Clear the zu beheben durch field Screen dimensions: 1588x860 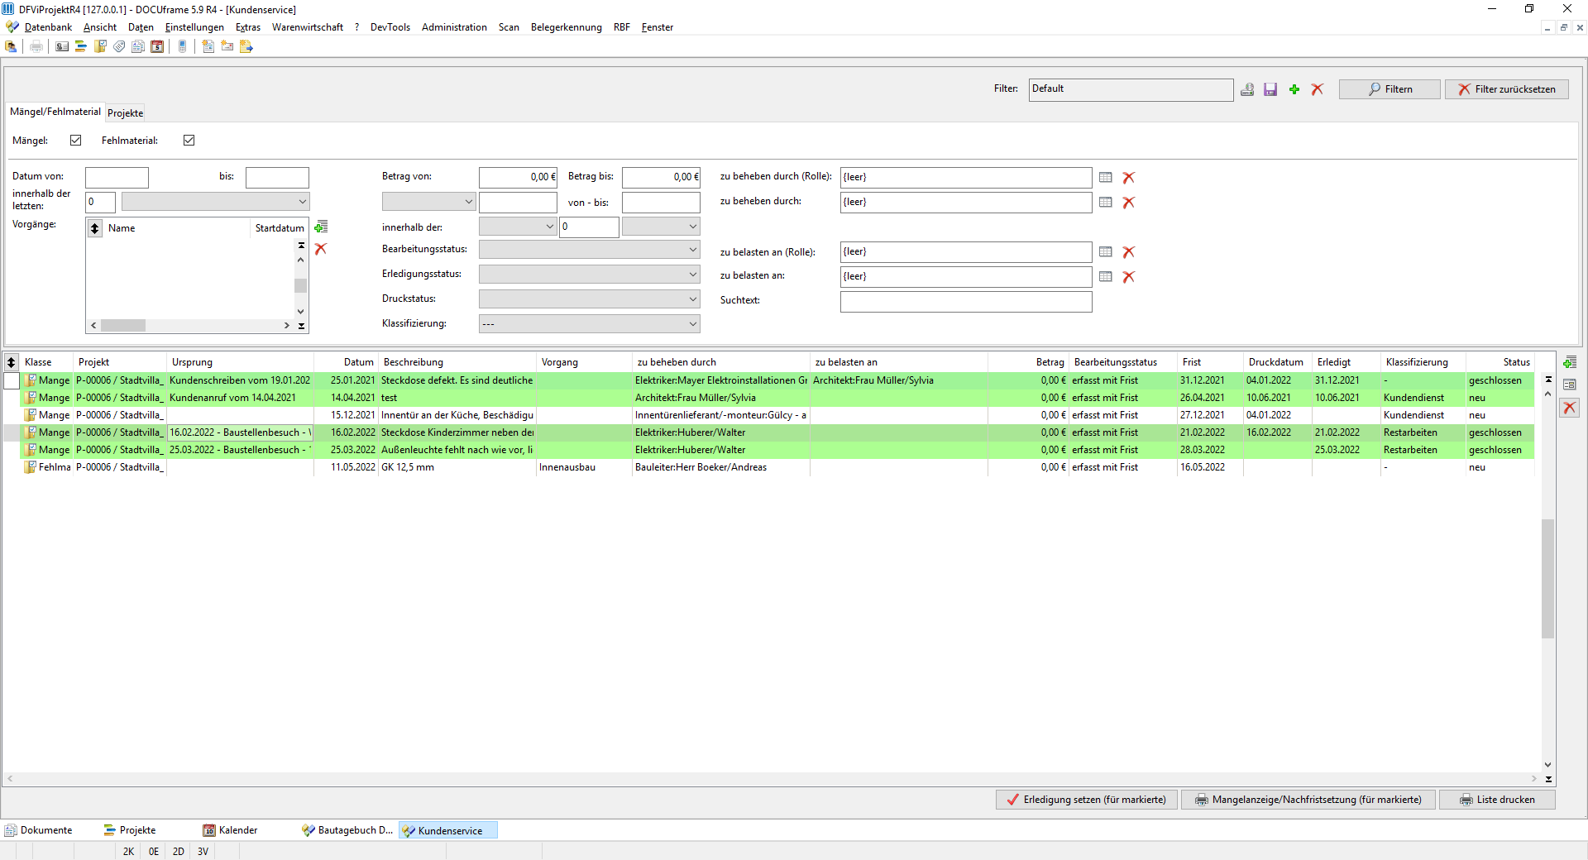point(1129,203)
